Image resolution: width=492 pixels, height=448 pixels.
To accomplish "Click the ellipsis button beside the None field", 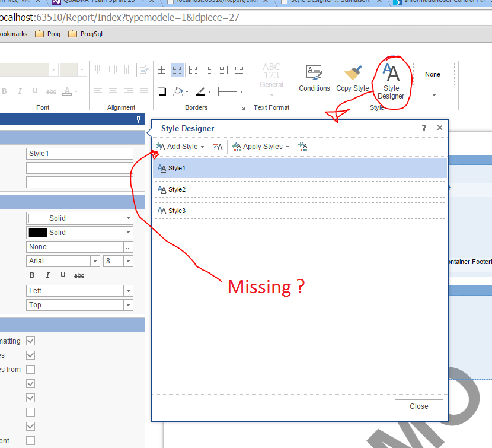I will tap(128, 247).
